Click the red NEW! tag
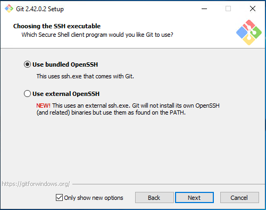266x210 pixels. pos(44,106)
